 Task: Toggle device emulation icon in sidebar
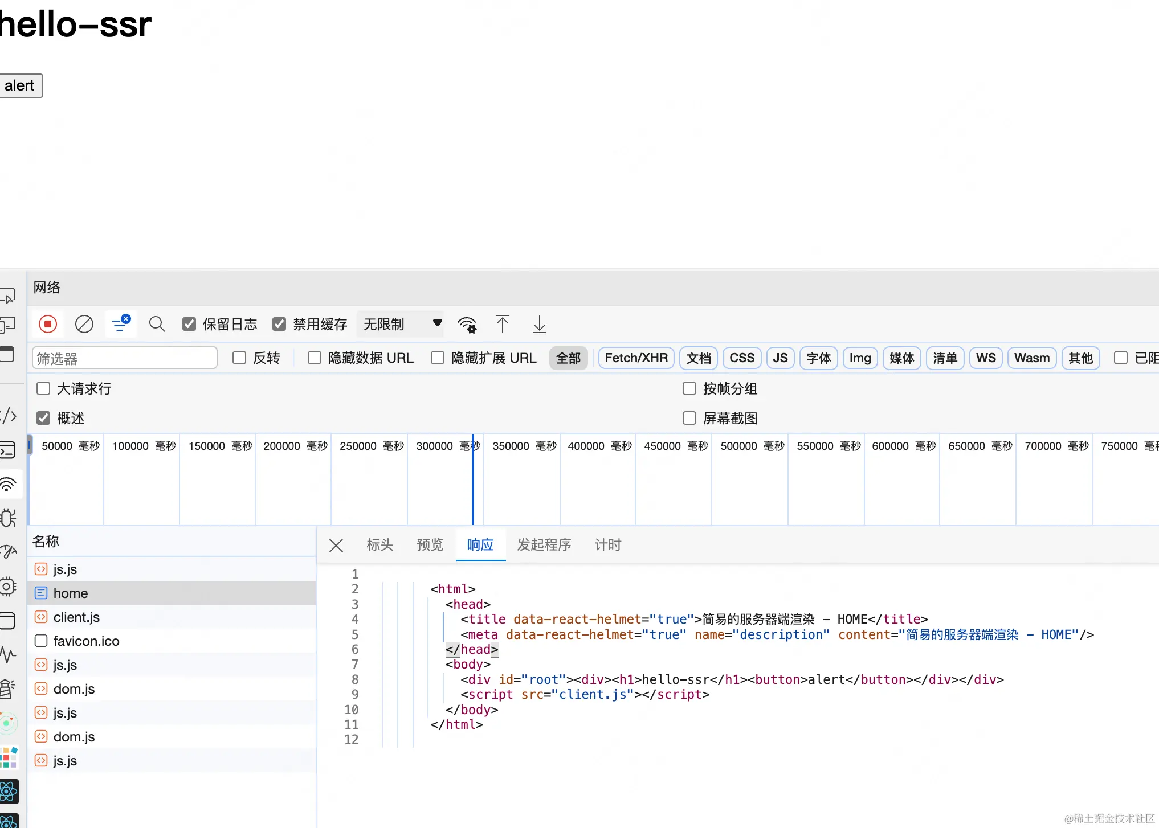8,325
